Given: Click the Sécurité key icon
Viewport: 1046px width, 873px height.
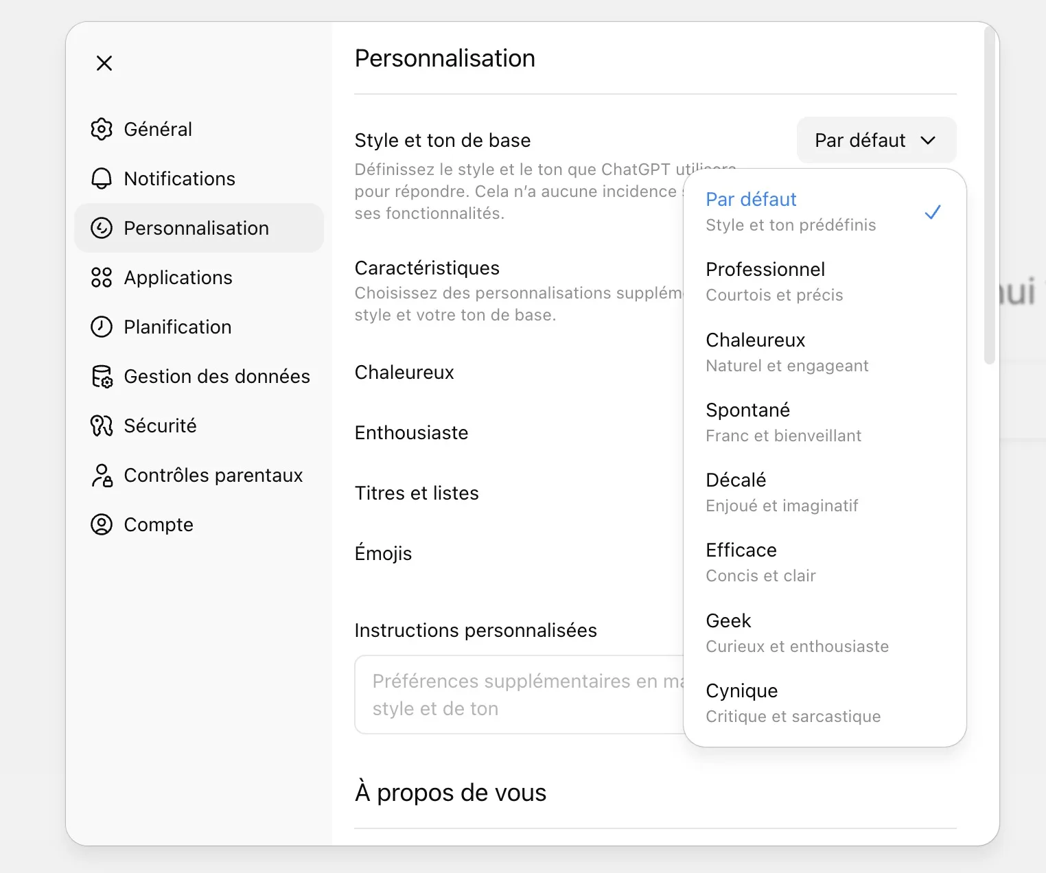Looking at the screenshot, I should 102,426.
